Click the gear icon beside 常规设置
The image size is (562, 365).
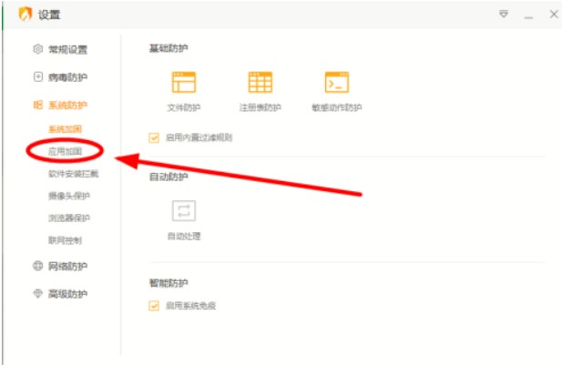point(38,49)
